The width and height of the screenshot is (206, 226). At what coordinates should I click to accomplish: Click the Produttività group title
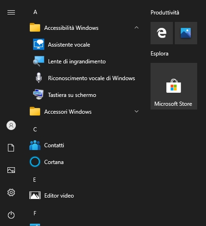pos(165,13)
